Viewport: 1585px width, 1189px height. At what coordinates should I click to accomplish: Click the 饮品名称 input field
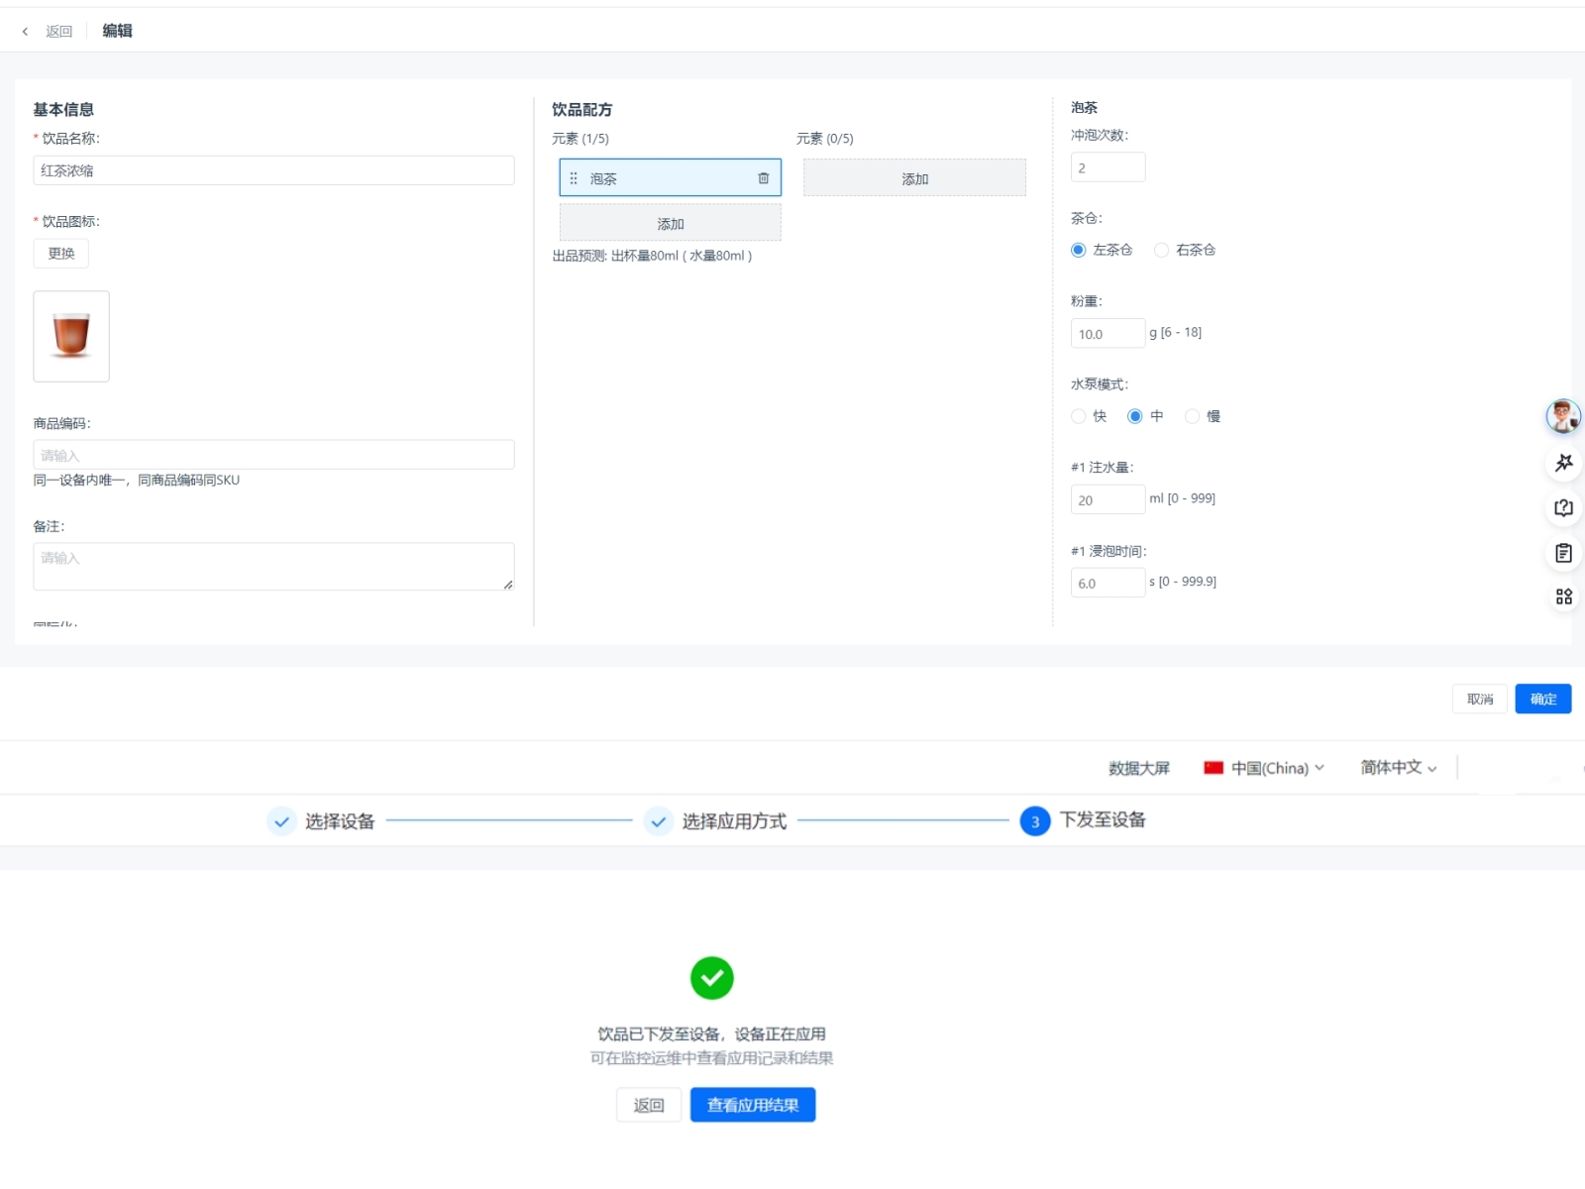(x=273, y=170)
